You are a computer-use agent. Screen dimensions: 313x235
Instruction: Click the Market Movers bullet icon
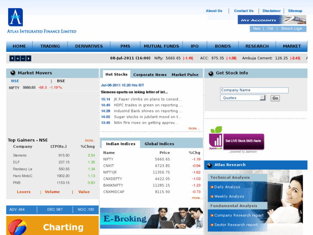pyautogui.click(x=13, y=73)
